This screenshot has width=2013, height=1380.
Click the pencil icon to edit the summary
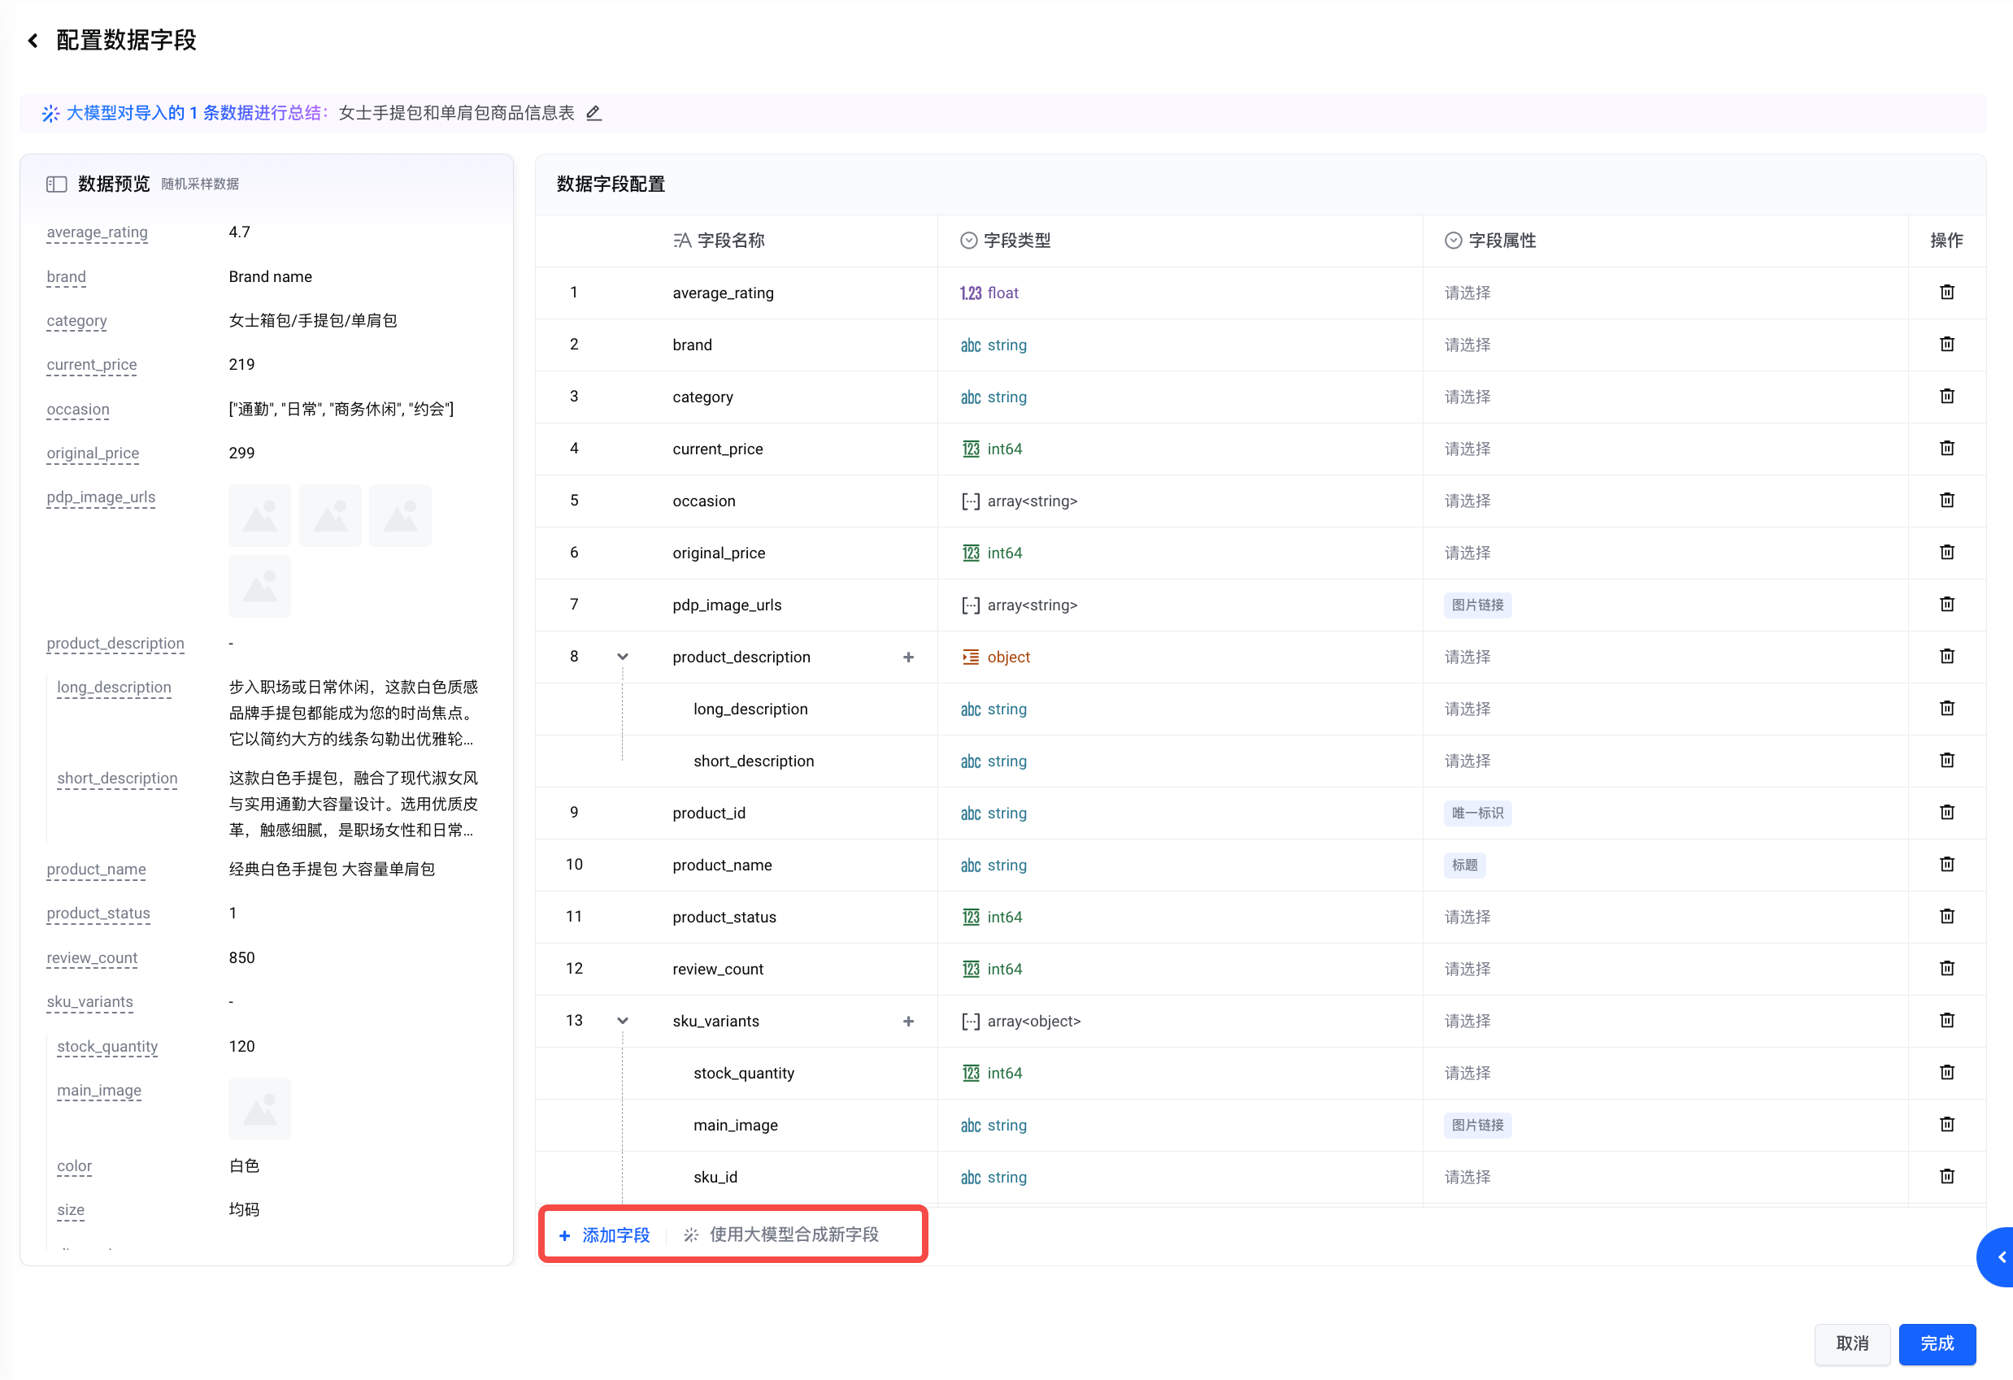point(593,114)
